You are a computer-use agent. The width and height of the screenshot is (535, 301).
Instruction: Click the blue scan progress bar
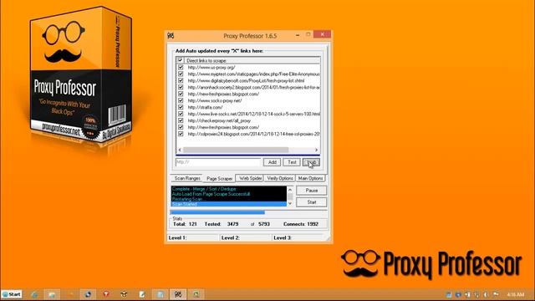pos(217,212)
